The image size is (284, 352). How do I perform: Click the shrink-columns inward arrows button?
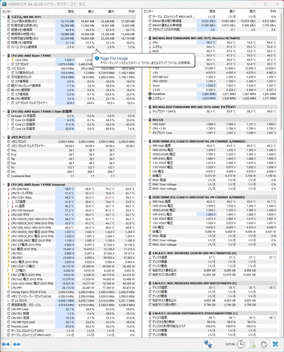17,344
